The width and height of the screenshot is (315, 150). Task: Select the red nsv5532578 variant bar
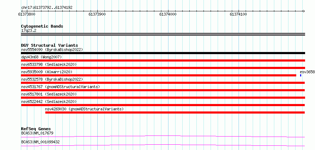pos(163,83)
